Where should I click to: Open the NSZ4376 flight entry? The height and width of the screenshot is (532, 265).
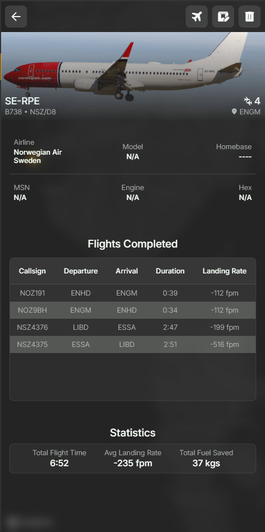click(x=133, y=328)
